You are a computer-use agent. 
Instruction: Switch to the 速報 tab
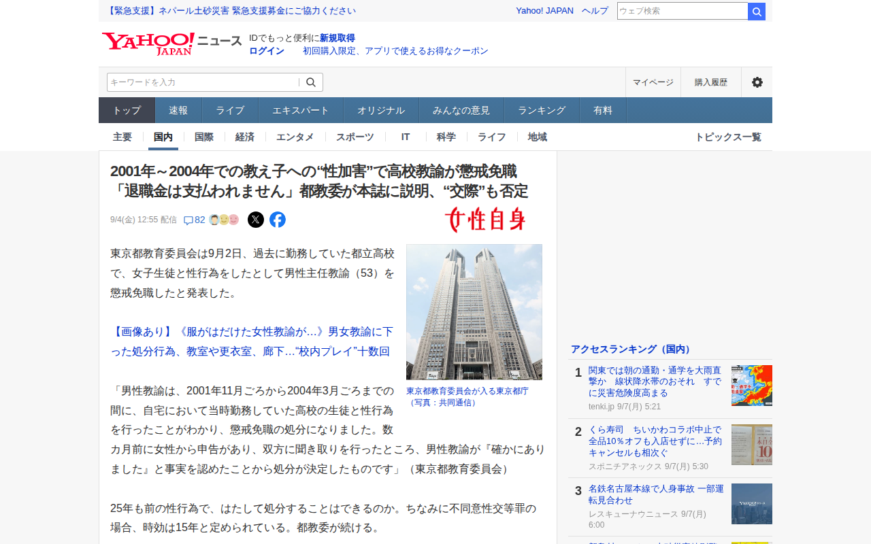click(178, 110)
